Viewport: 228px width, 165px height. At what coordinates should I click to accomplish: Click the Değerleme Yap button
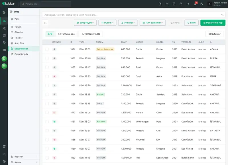(213, 23)
